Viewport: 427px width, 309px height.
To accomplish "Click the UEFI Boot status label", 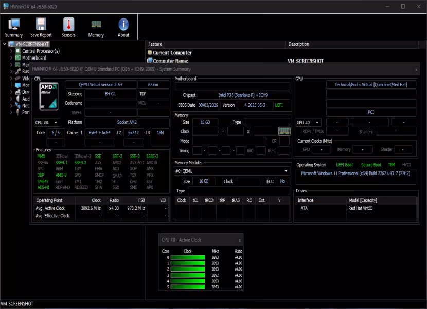I will (x=344, y=165).
